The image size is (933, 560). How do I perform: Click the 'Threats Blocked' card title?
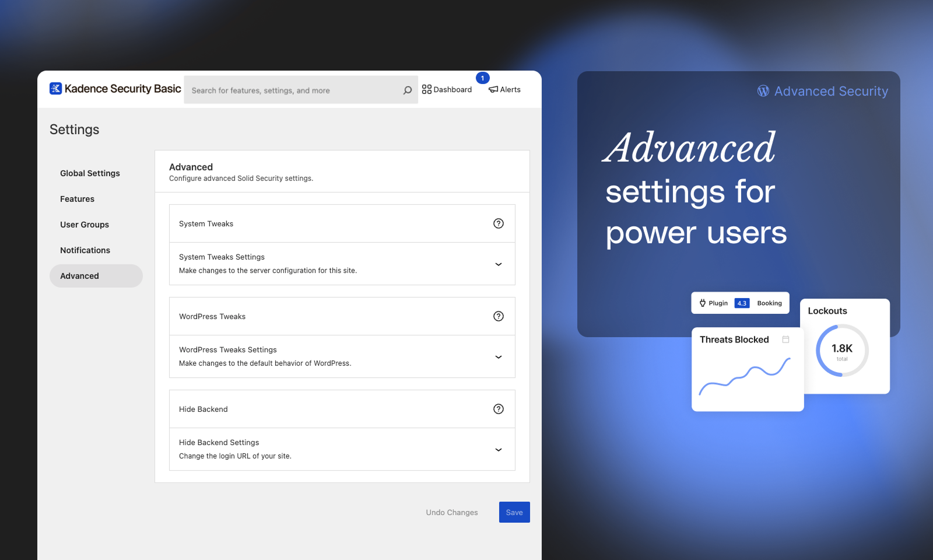coord(734,339)
